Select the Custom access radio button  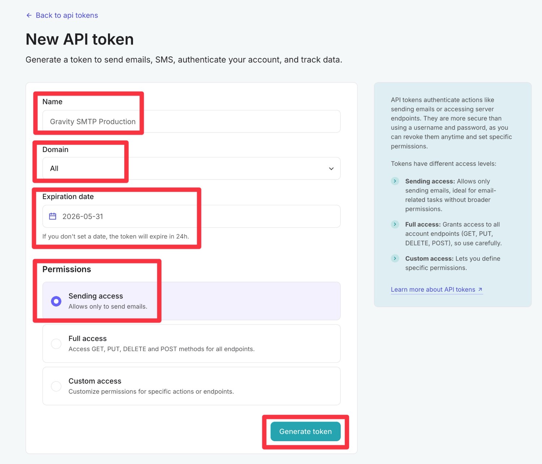coord(56,386)
